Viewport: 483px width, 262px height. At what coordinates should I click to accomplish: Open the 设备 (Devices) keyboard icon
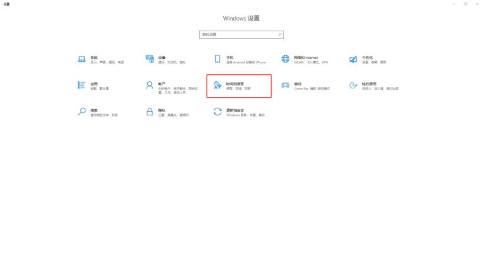click(x=150, y=59)
